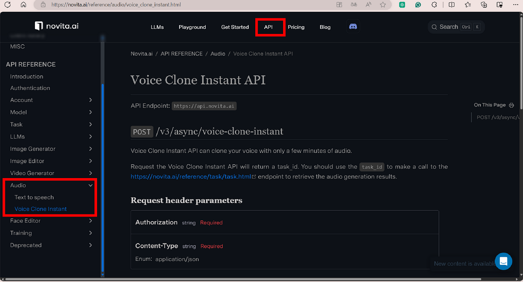Expand the Model section chevron
The height and width of the screenshot is (282, 523).
point(91,112)
